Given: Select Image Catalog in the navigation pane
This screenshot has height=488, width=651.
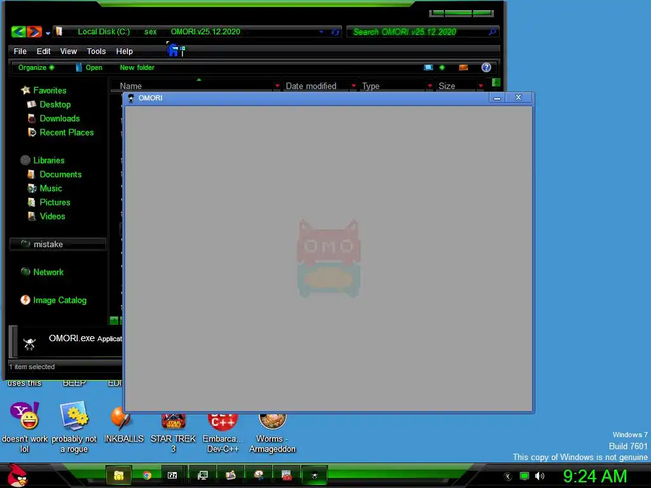Looking at the screenshot, I should [x=53, y=300].
